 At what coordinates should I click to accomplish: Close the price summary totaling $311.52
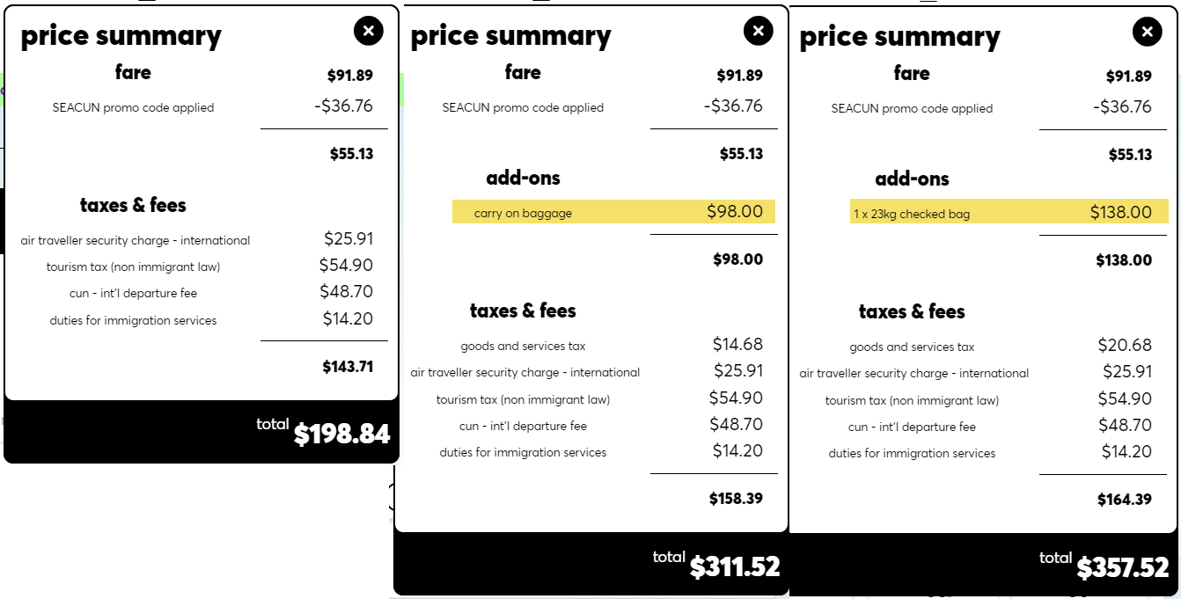click(x=759, y=31)
